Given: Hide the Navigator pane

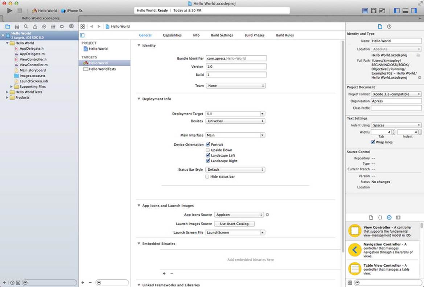Looking at the screenshot, I should coord(397,11).
